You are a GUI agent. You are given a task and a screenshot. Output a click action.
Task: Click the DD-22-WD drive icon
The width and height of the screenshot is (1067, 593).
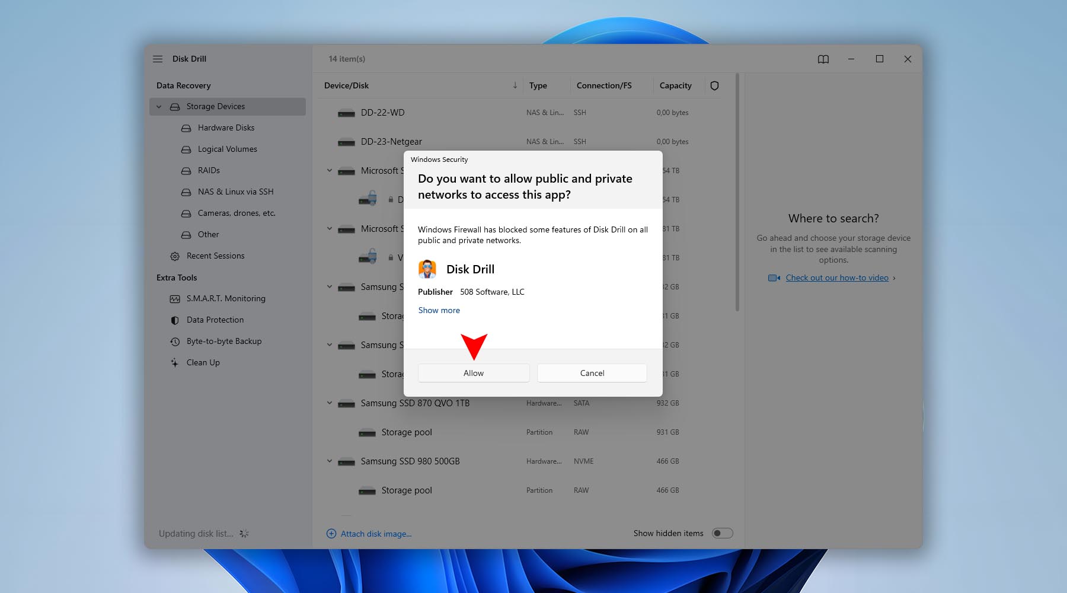pyautogui.click(x=346, y=113)
